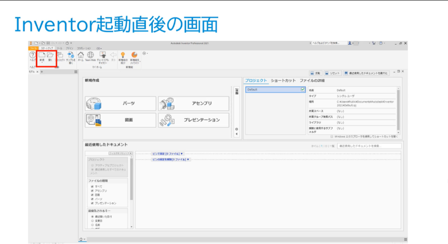Click the ホーム (Home) ribbon icon
The height and width of the screenshot is (244, 448).
click(x=81, y=55)
